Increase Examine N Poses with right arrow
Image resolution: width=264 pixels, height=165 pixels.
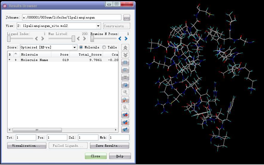pyautogui.click(x=126, y=39)
